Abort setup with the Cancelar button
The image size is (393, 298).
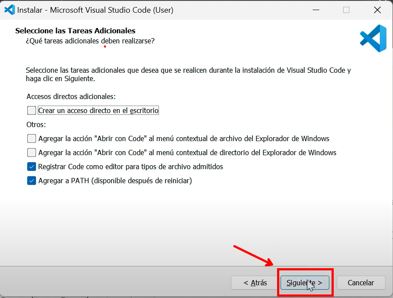coord(361,283)
